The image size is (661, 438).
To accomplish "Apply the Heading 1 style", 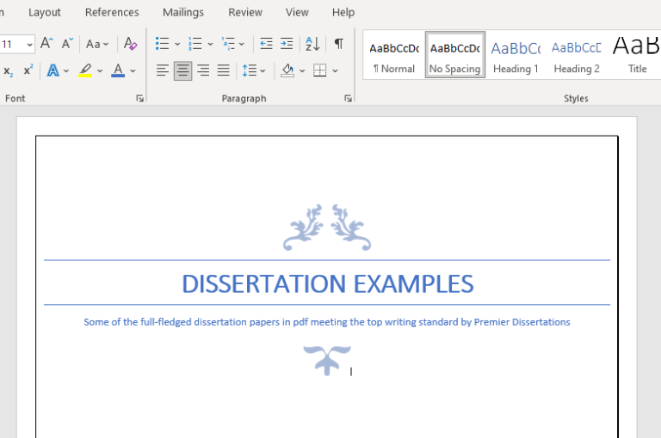I will click(516, 56).
